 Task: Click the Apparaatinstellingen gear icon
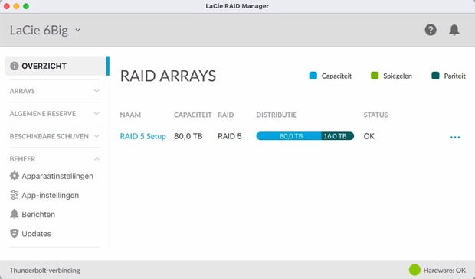(15, 176)
